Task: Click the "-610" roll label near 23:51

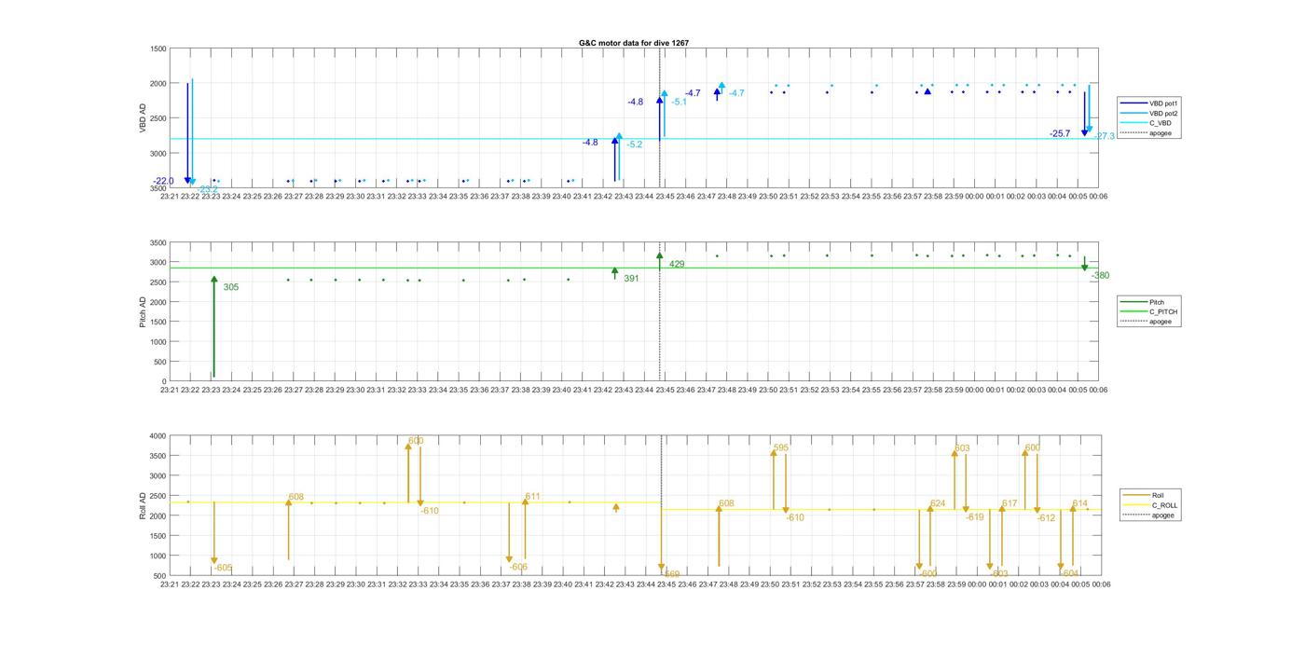Action: pos(795,517)
